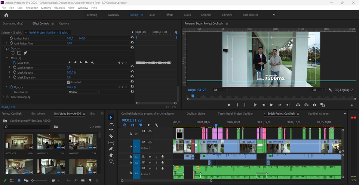Toggle V2 track output eye
The image size is (359, 185).
150,131
